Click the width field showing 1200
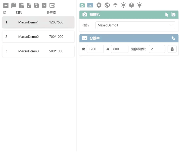Image resolution: width=182 pixels, height=153 pixels. click(95, 49)
